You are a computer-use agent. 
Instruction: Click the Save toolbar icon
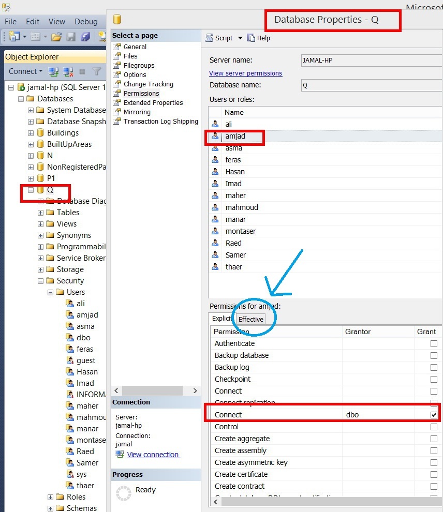(x=71, y=37)
